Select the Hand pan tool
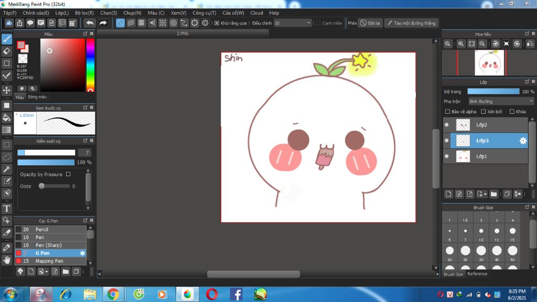The height and width of the screenshot is (302, 537). tap(7, 260)
